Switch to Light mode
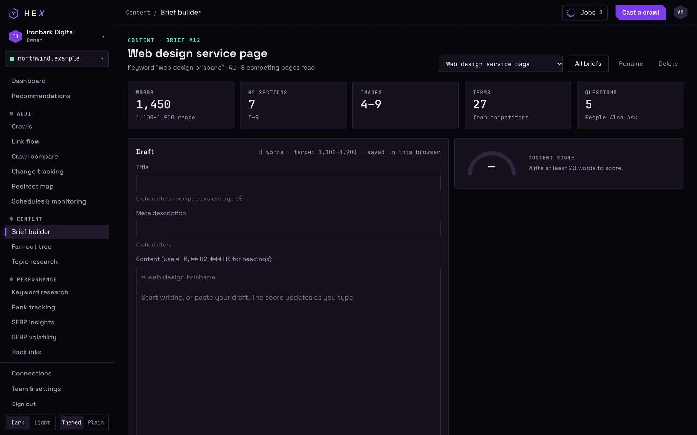 click(x=42, y=422)
